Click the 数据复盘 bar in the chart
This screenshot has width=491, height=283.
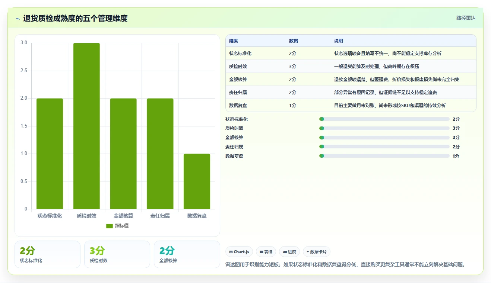[x=197, y=181]
